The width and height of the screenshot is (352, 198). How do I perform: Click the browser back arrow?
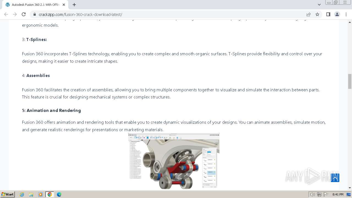(x=6, y=14)
